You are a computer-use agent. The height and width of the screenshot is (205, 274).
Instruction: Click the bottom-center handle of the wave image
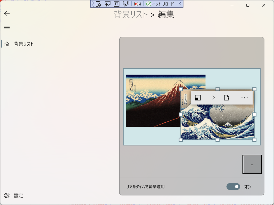(x=218, y=140)
